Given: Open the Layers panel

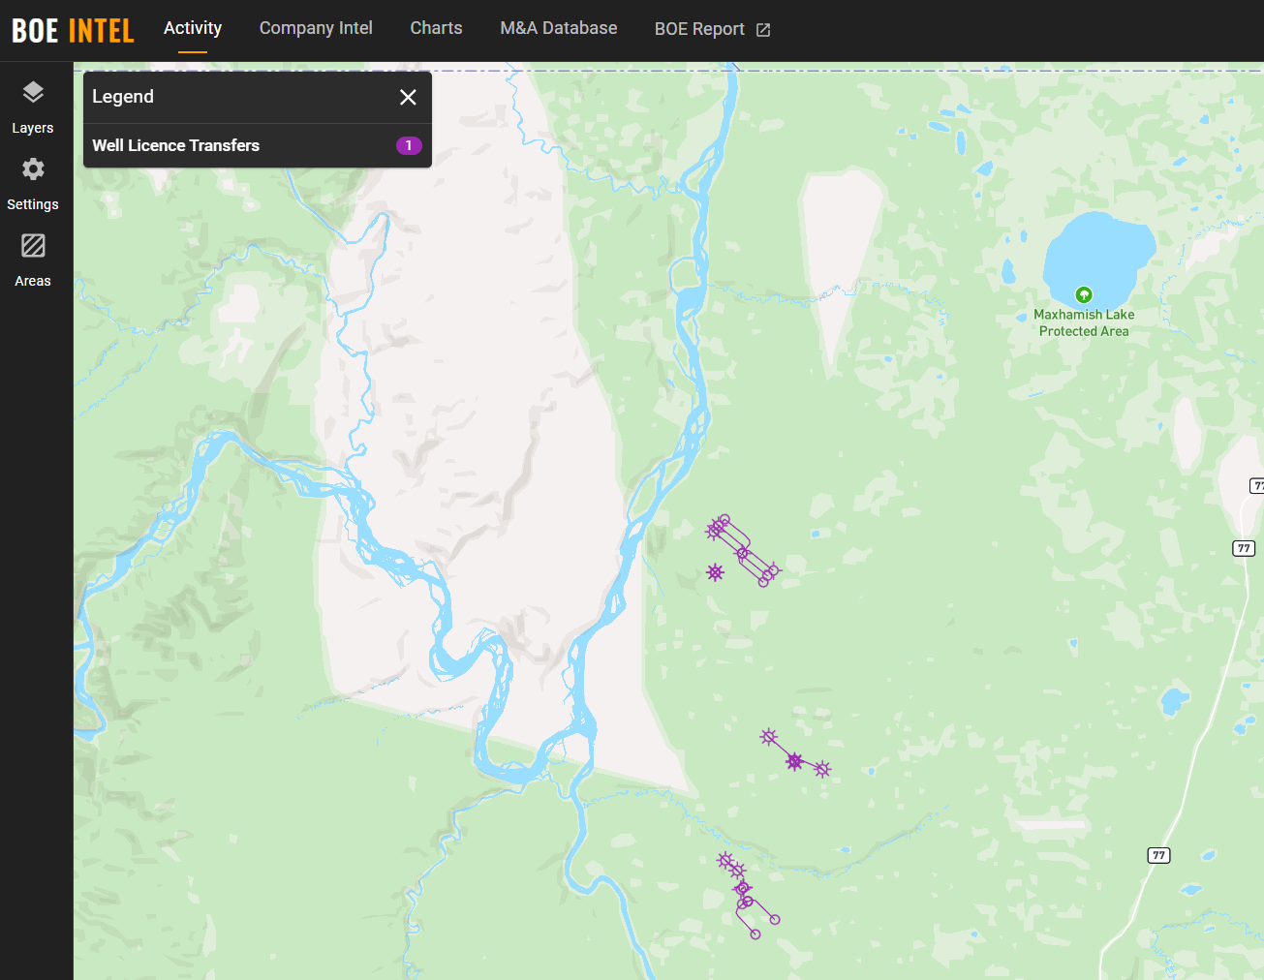Looking at the screenshot, I should pyautogui.click(x=33, y=106).
